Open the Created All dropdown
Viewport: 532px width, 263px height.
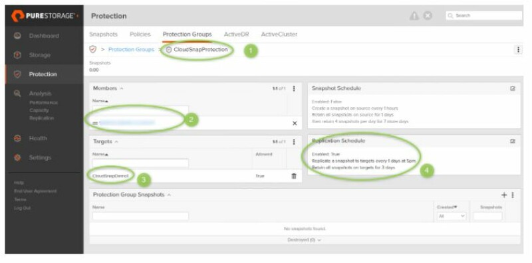(x=452, y=217)
